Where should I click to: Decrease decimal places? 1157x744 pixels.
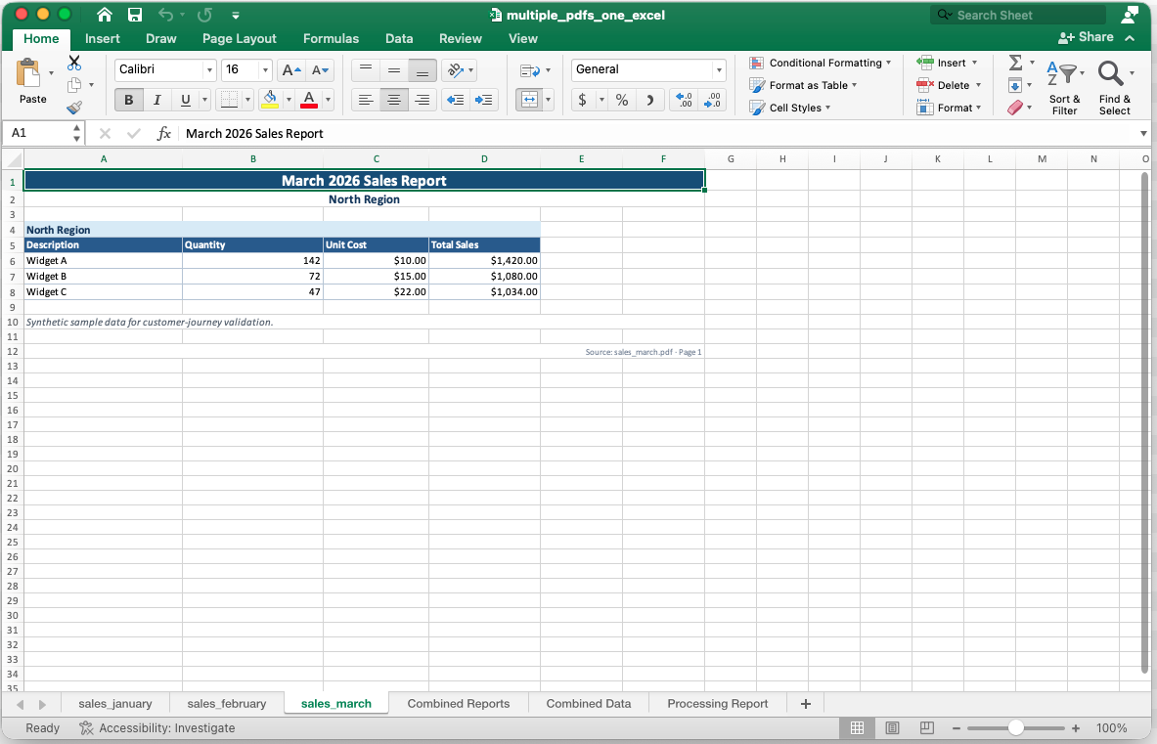(x=712, y=100)
